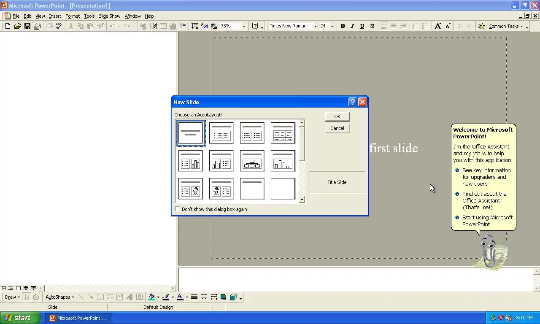The image size is (540, 324).
Task: Toggle Text Shadow formatting button
Action: point(372,26)
